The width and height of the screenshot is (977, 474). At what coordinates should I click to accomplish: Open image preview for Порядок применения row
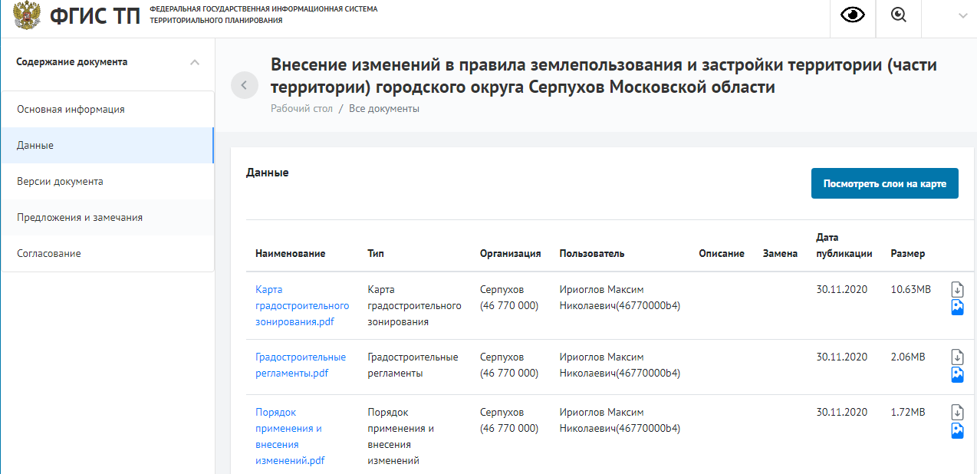click(x=957, y=430)
